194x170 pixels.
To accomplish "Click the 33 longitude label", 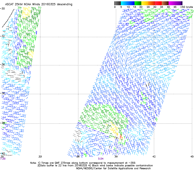I will click(x=40, y=157).
